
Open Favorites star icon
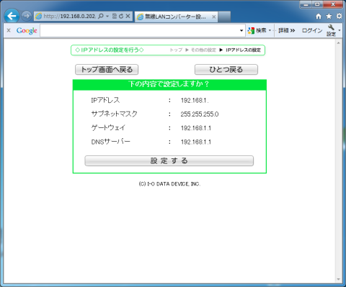pos(329,16)
